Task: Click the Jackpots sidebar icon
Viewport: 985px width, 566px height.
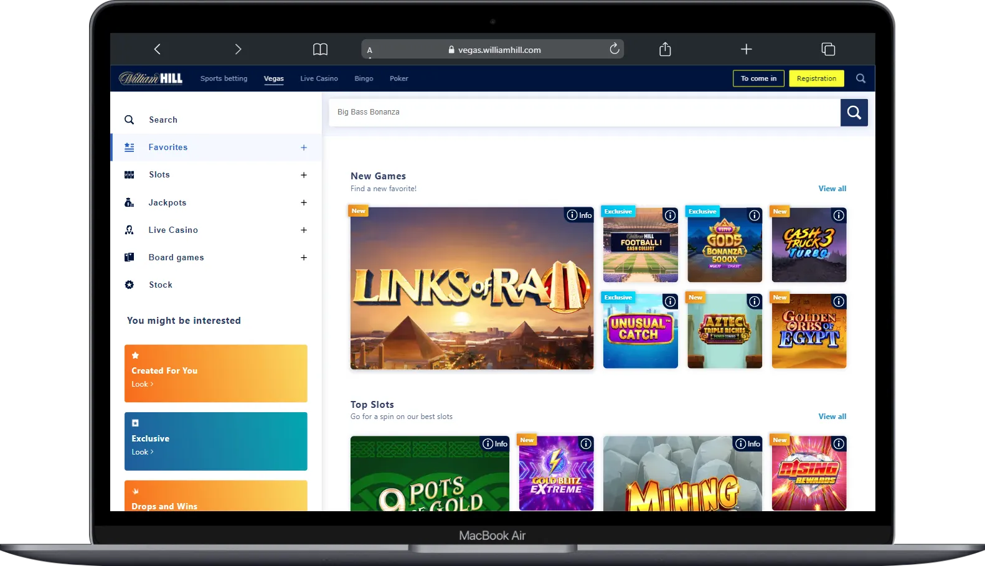Action: tap(129, 202)
